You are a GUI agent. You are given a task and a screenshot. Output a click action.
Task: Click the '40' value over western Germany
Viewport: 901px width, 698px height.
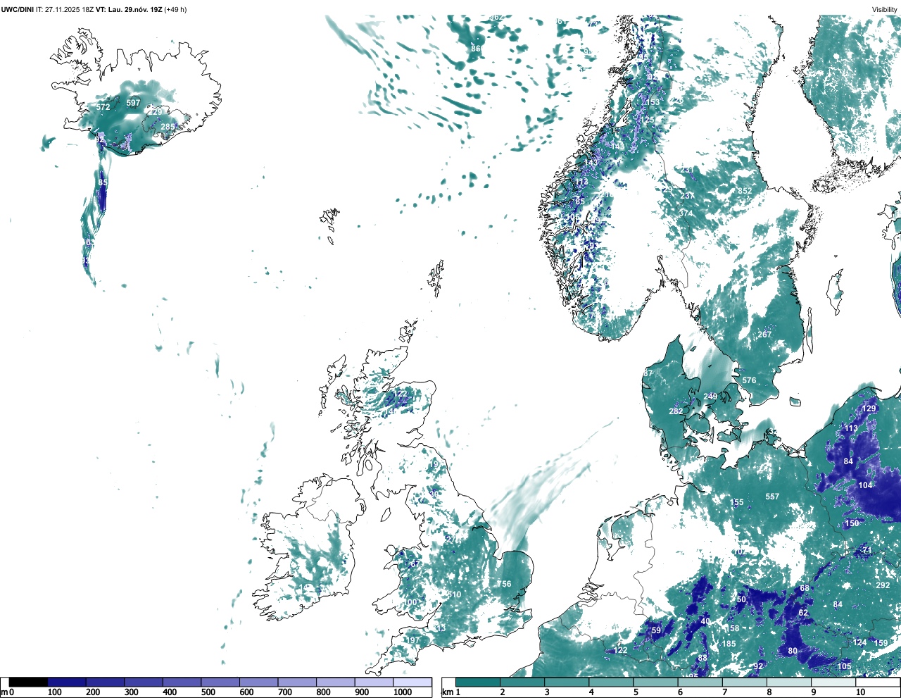(x=705, y=621)
